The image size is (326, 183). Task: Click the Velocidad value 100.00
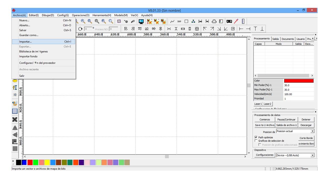[x=299, y=94]
